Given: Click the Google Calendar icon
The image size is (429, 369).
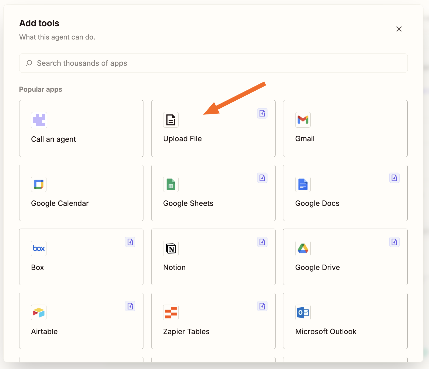Looking at the screenshot, I should (39, 184).
